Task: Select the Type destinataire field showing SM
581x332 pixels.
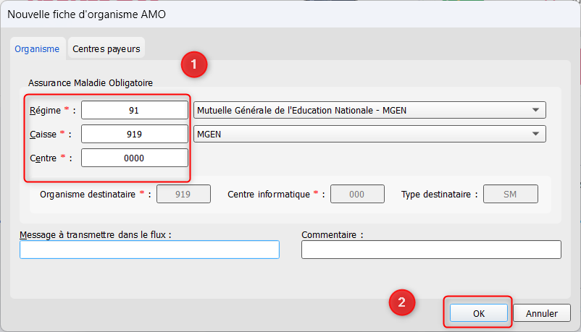Action: tap(510, 194)
